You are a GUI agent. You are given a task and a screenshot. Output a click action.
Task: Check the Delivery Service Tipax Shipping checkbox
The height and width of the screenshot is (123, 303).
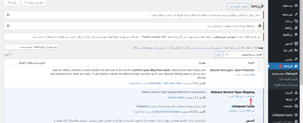point(259,92)
